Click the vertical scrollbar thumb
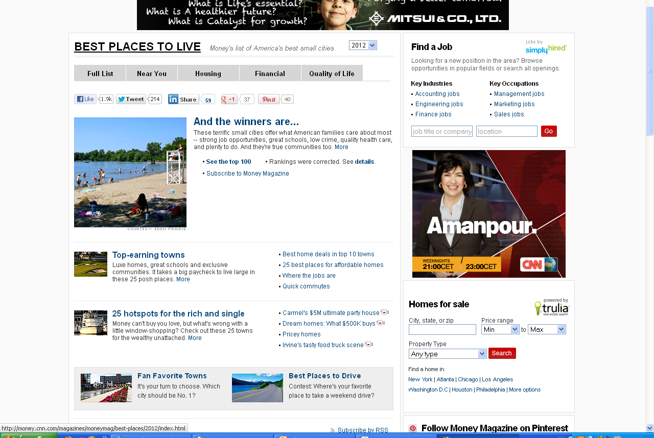654x438 pixels. tap(650, 71)
